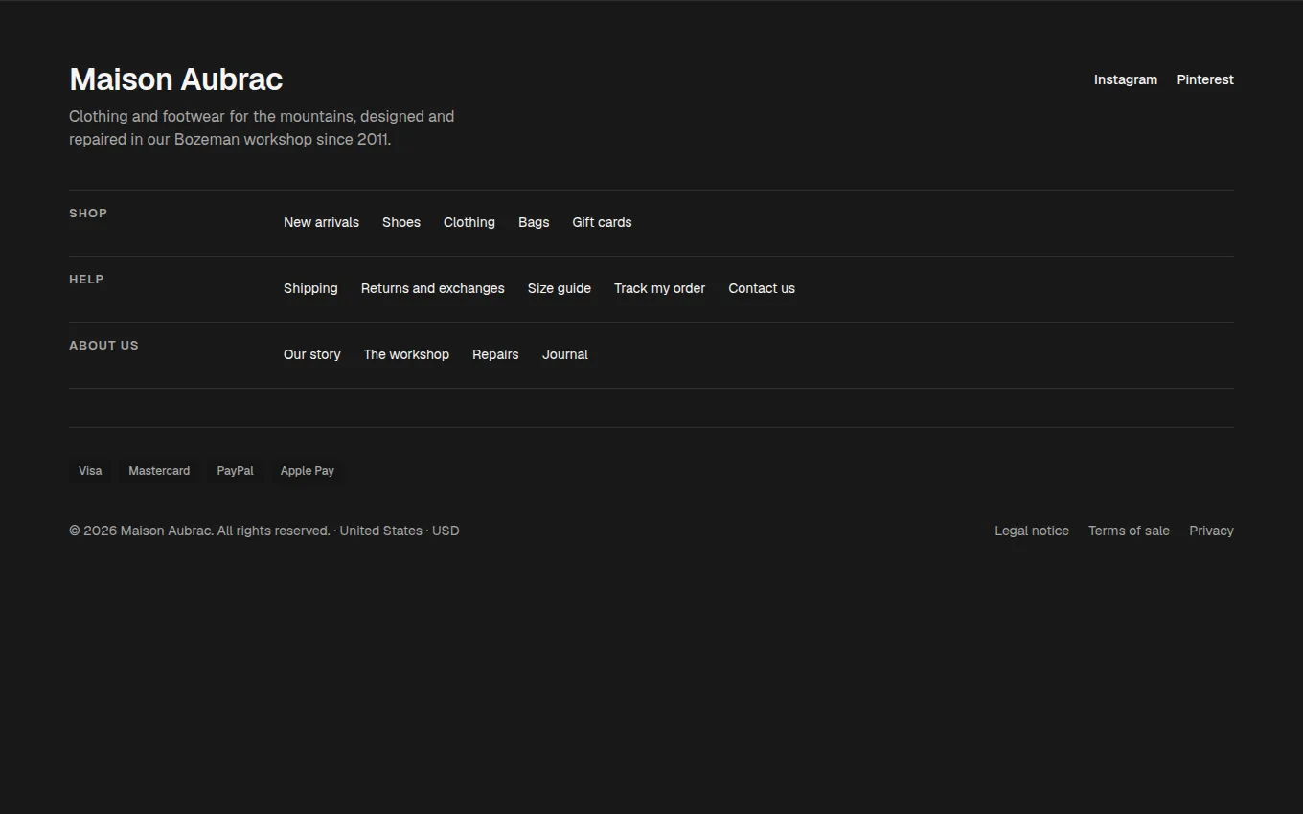This screenshot has width=1303, height=814.
Task: Read Our story page
Action: point(312,354)
